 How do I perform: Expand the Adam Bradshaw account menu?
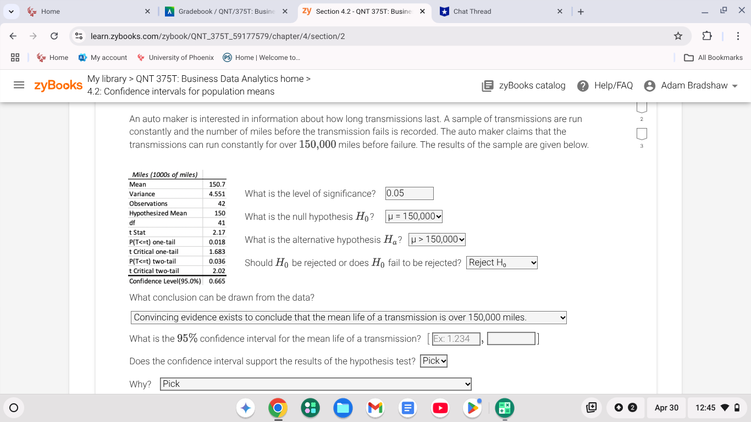coord(691,85)
